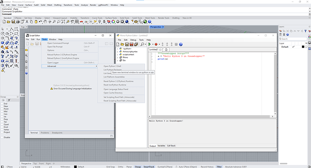Toggle Grid Snap in status bar
The height and width of the screenshot is (168, 311).
[110, 167]
